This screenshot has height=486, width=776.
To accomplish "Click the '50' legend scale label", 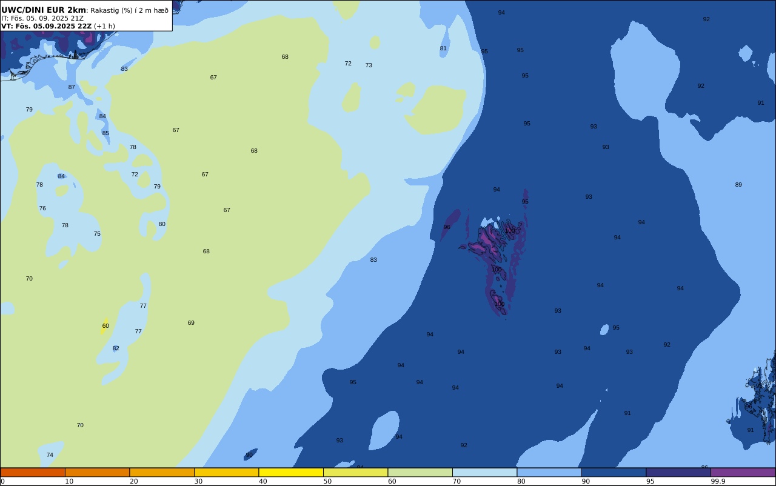I will (327, 481).
